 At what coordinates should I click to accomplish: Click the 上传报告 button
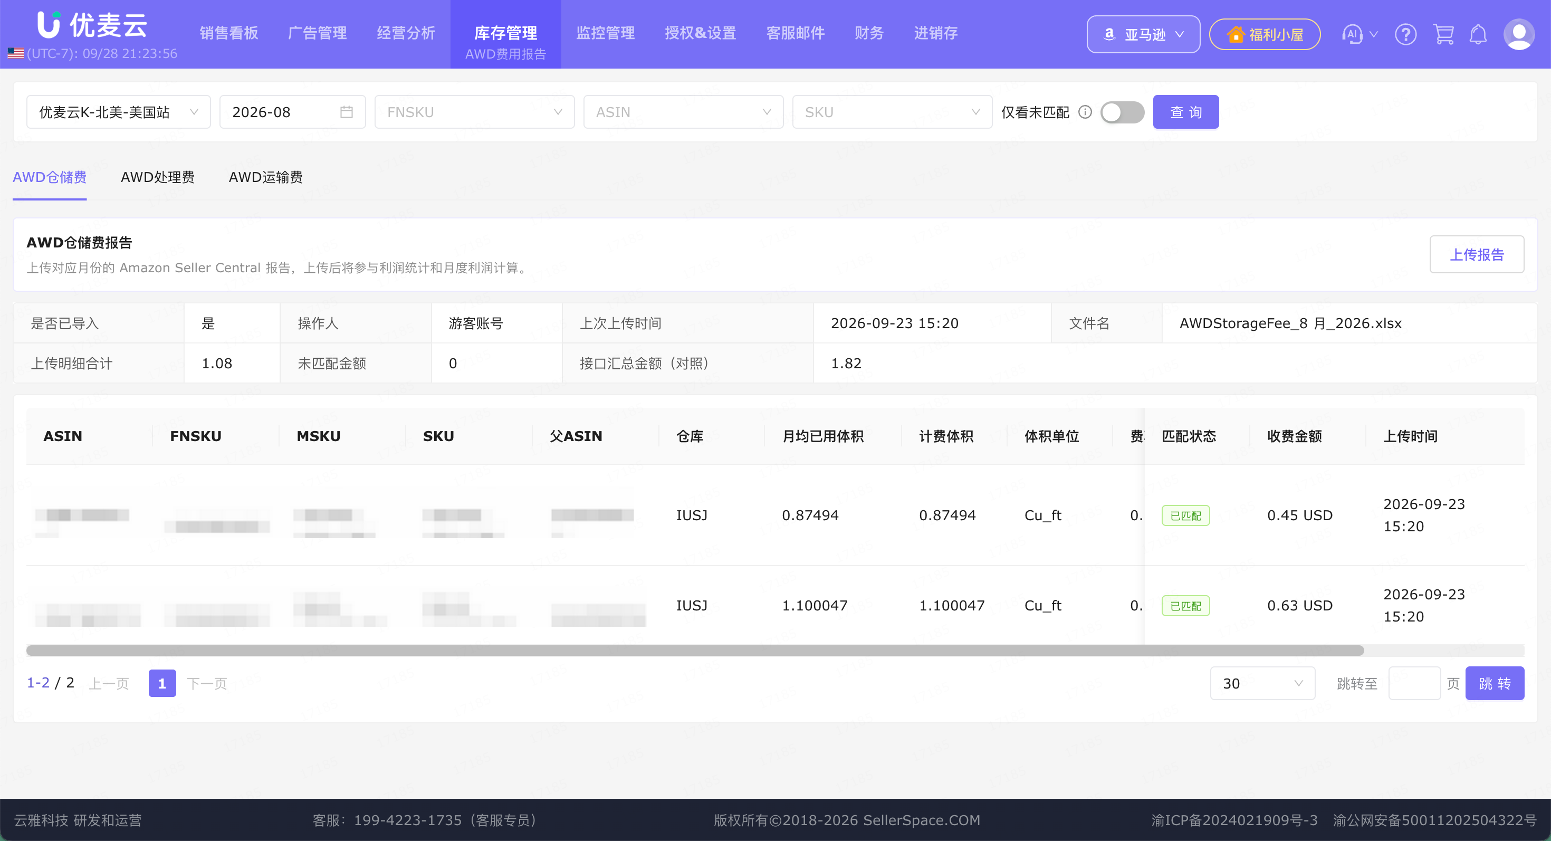click(x=1476, y=255)
